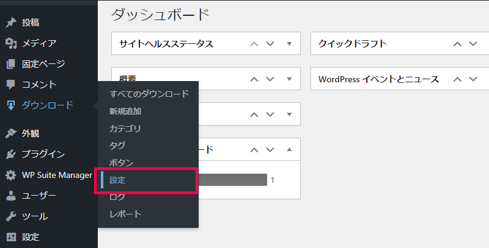Click the gear icon beside WP Suite Manager

[10, 175]
